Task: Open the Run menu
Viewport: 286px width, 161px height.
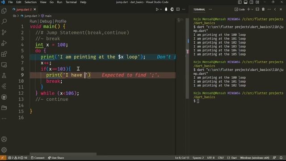Action: [x=59, y=2]
